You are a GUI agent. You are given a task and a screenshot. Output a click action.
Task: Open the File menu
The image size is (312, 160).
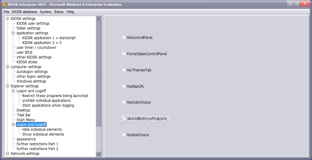(6, 12)
